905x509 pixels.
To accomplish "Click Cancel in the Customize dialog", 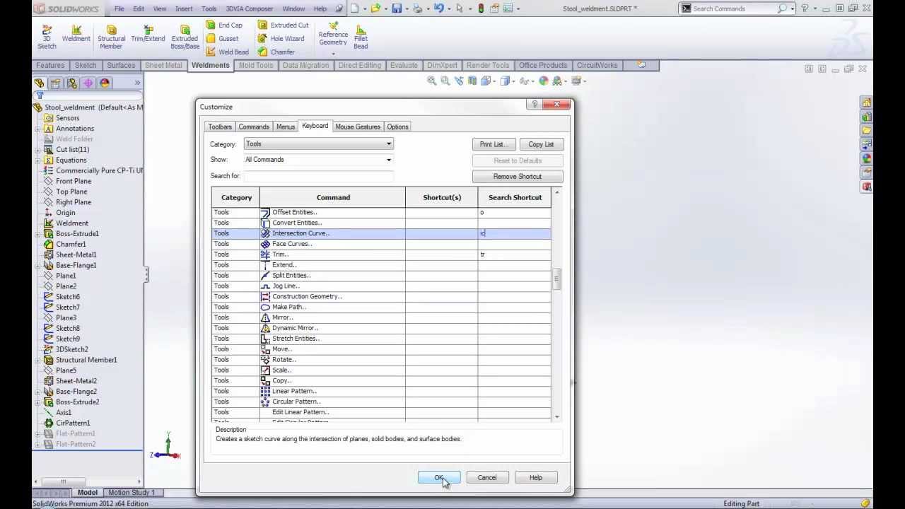I will pos(487,478).
